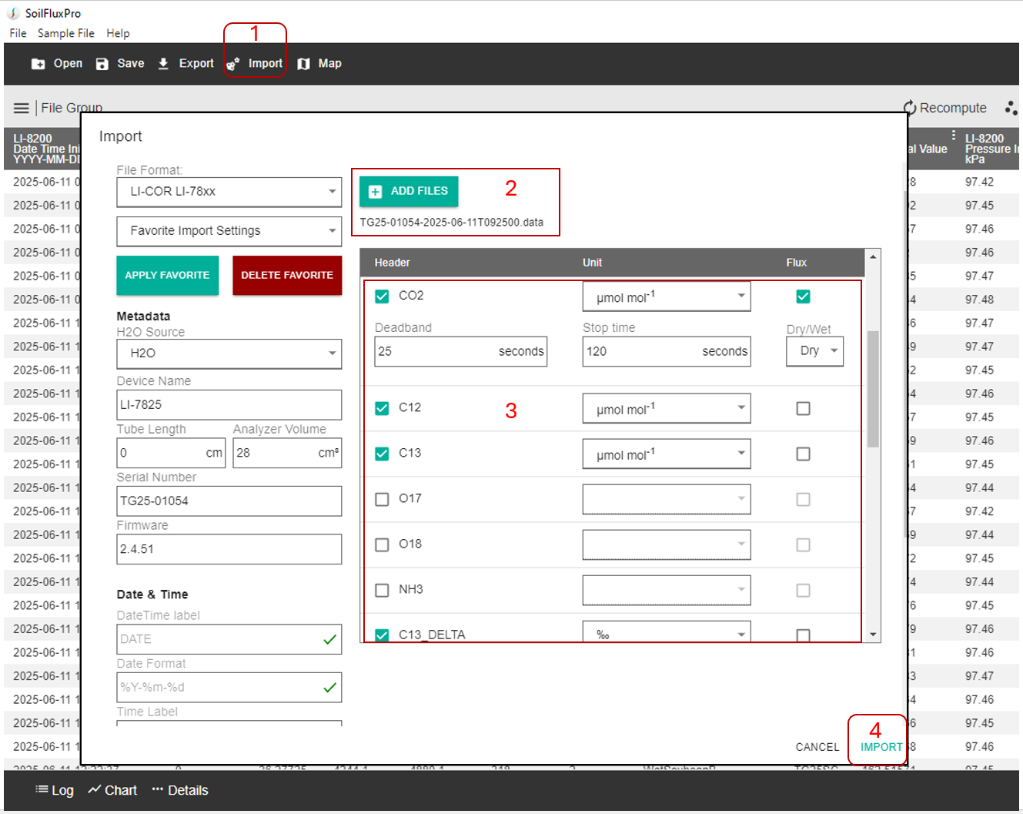The width and height of the screenshot is (1023, 814).
Task: Show the Chart view icon
Action: tap(95, 790)
